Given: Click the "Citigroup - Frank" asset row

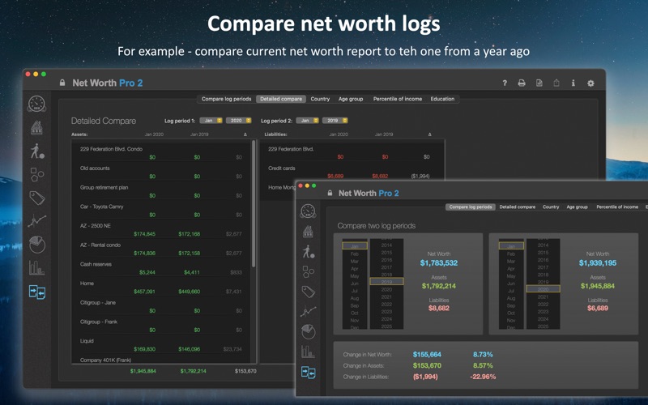Looking at the screenshot, I should pyautogui.click(x=161, y=326).
